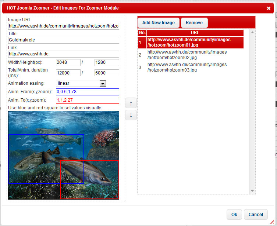Click Add New Image button
Screen dimensions: 277x226
[x=159, y=23]
